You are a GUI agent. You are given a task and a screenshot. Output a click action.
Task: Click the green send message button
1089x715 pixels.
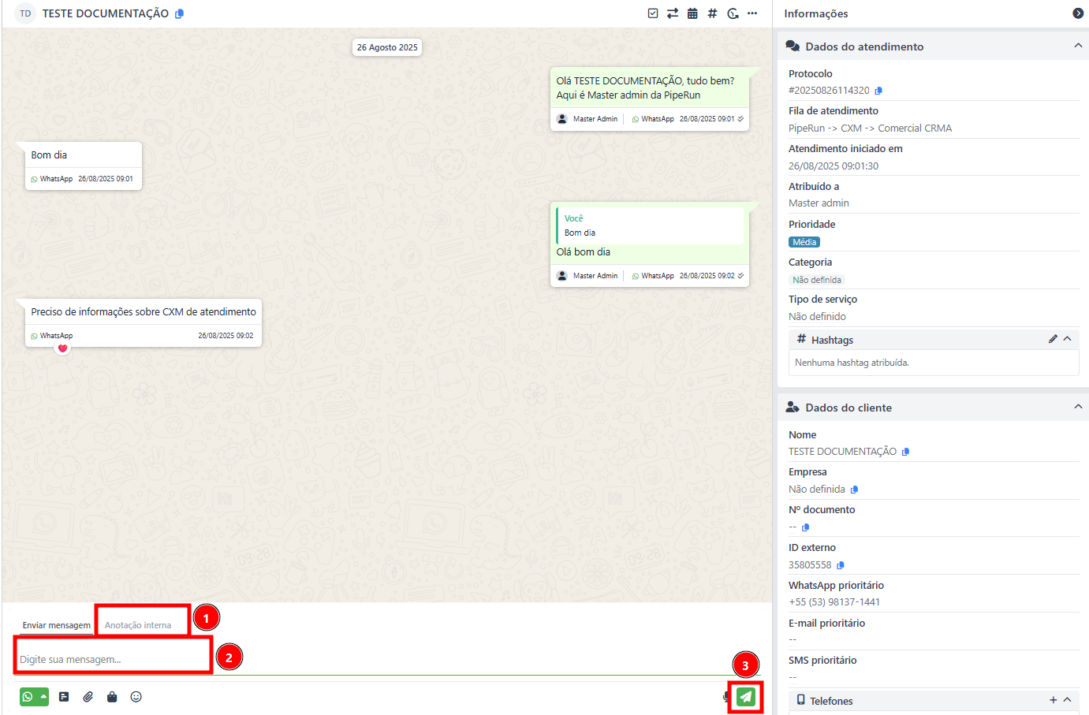point(745,697)
